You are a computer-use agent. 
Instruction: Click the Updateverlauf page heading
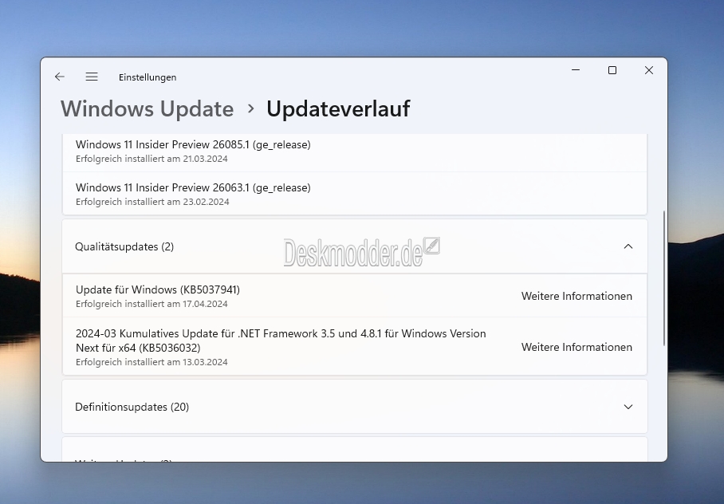pyautogui.click(x=338, y=108)
